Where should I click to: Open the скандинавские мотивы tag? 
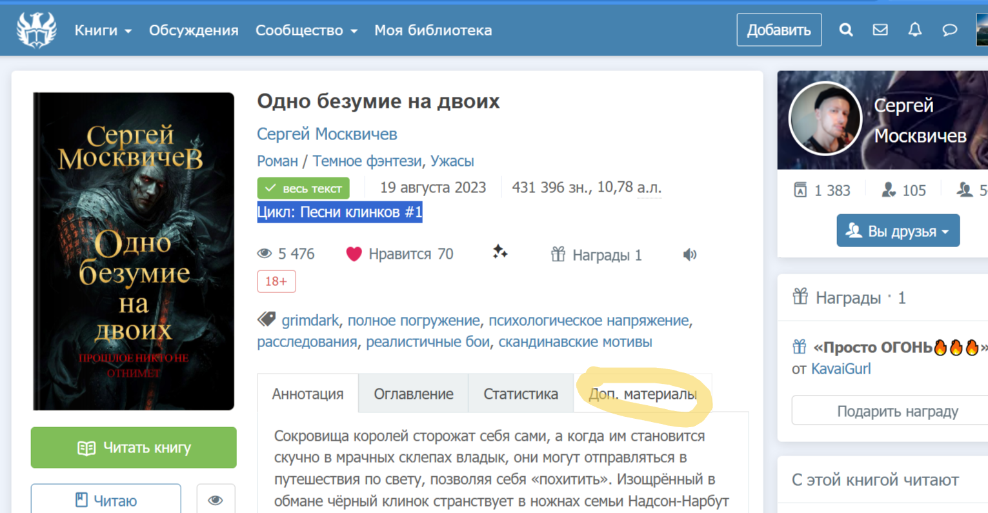point(575,341)
